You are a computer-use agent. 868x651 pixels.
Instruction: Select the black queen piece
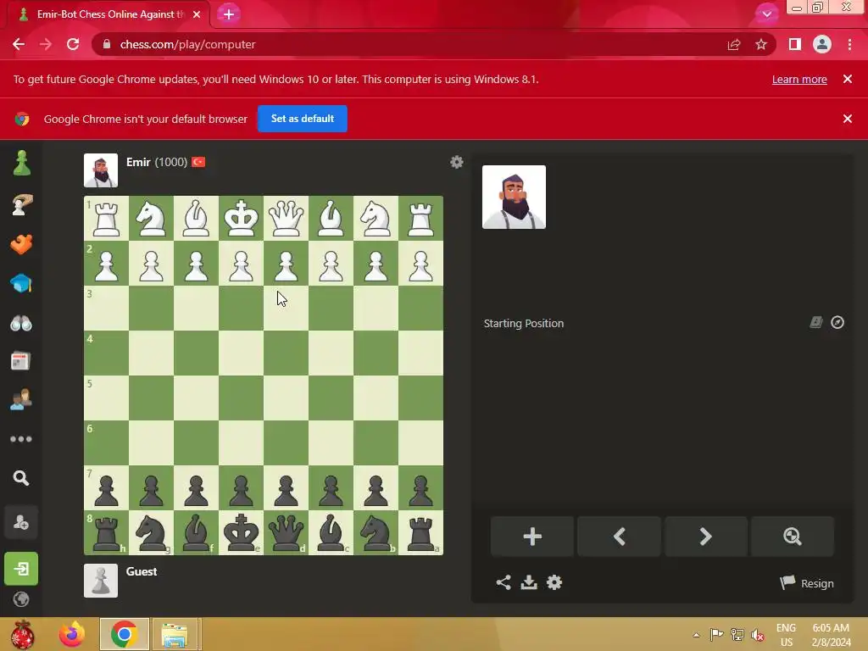coord(286,532)
